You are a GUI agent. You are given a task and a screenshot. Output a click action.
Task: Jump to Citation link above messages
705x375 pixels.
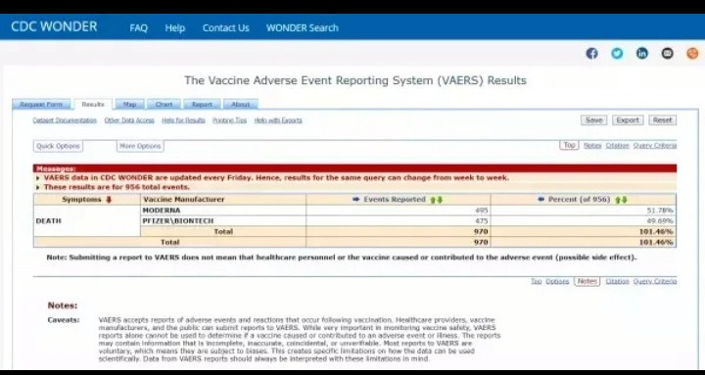click(617, 146)
